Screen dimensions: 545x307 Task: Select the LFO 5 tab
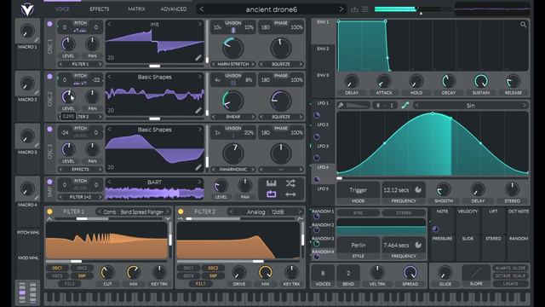[323, 189]
